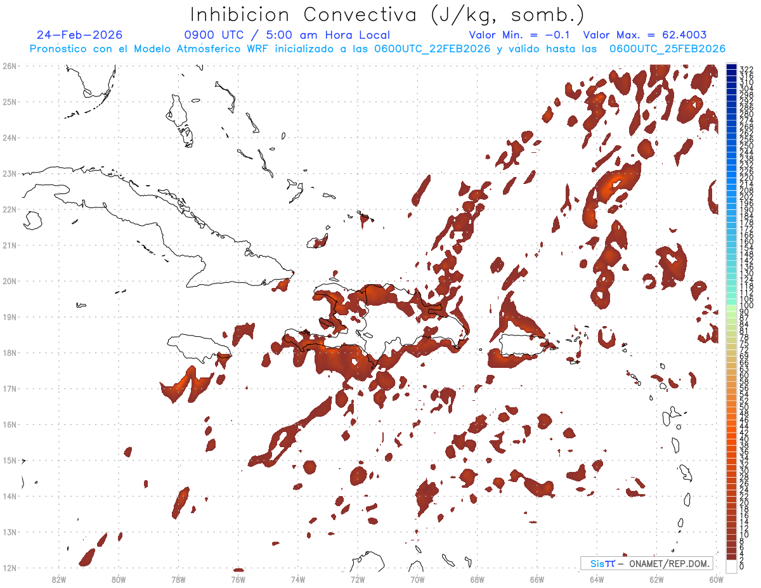The width and height of the screenshot is (761, 588).
Task: Click the 23N latitude label
Action: click(x=10, y=173)
